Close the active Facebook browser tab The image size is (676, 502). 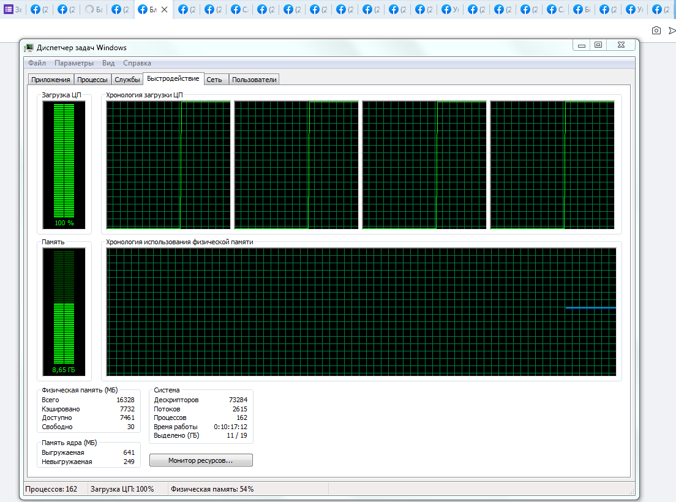[164, 10]
